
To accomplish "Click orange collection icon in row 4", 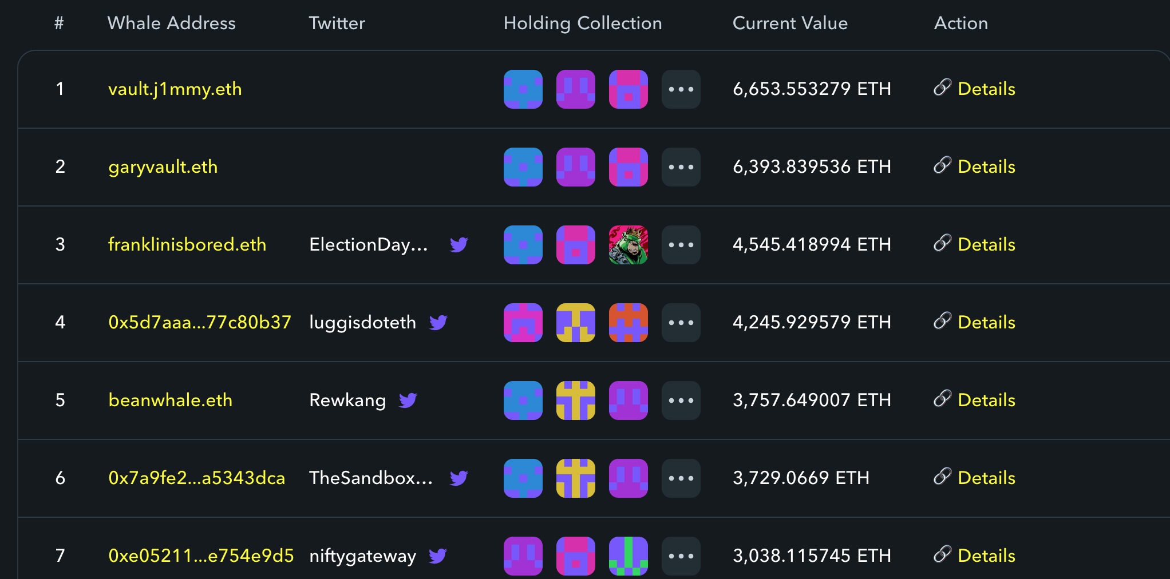I will click(628, 323).
